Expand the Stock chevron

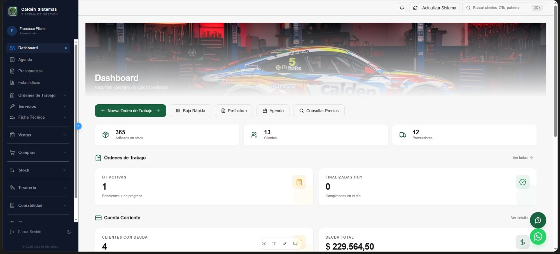tap(65, 170)
